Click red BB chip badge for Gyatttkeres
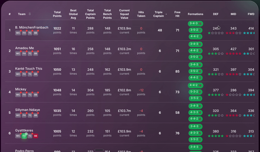The image size is (260, 152). point(36,136)
